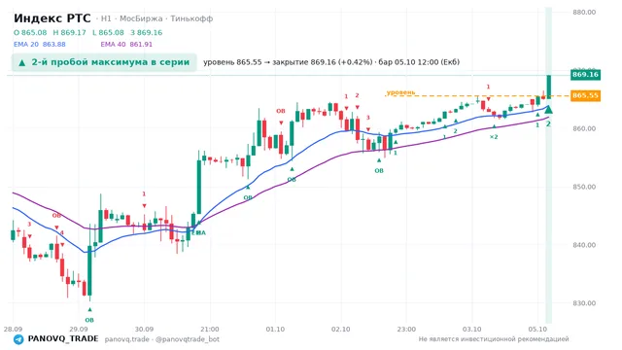
Task: Click the 'H1 · МосБиржа · Тинькофф' subtitle
Action: point(156,18)
